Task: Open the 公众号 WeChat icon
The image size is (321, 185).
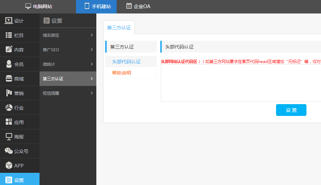Action: click(x=9, y=151)
